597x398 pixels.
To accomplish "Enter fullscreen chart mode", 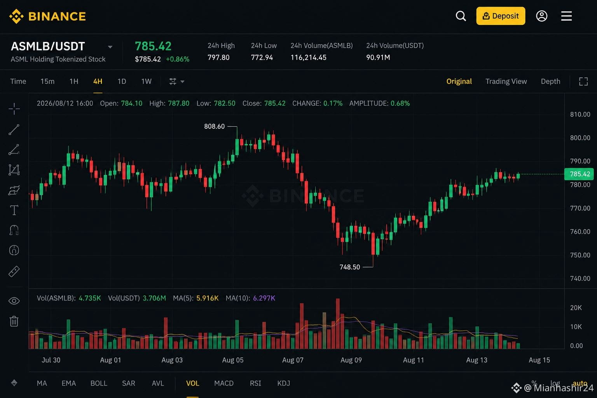I will click(x=583, y=81).
